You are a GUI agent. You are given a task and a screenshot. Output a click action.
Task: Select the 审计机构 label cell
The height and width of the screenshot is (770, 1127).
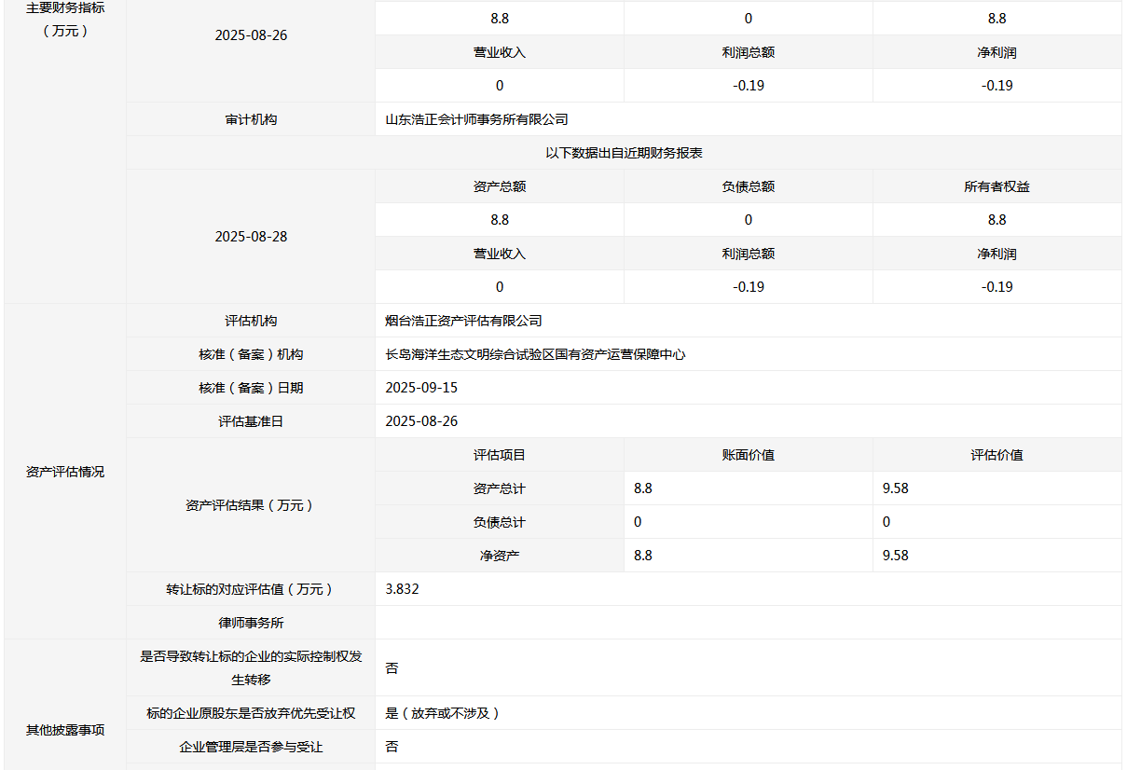(x=251, y=119)
